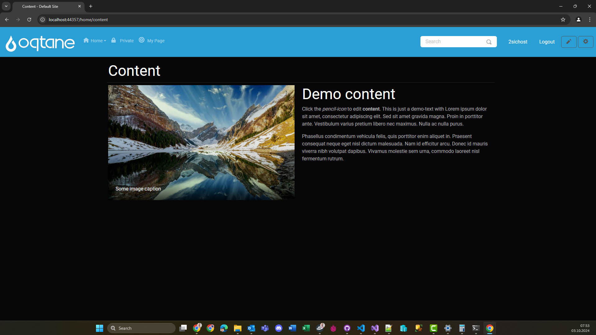The width and height of the screenshot is (596, 335).
Task: Click the pencil edit mode icon
Action: pos(569,42)
